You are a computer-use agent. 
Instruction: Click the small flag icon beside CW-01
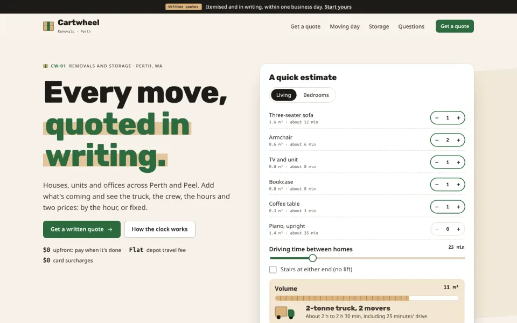(45, 66)
